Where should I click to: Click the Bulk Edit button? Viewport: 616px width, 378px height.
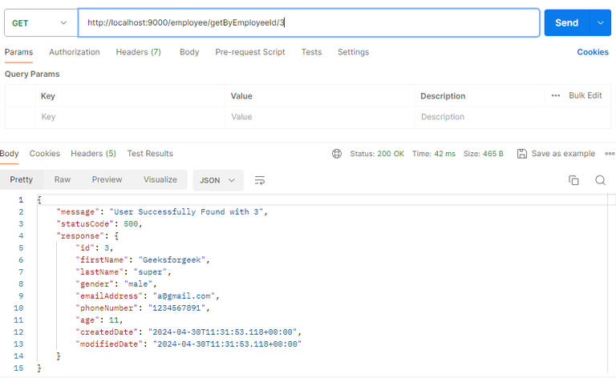pos(586,95)
